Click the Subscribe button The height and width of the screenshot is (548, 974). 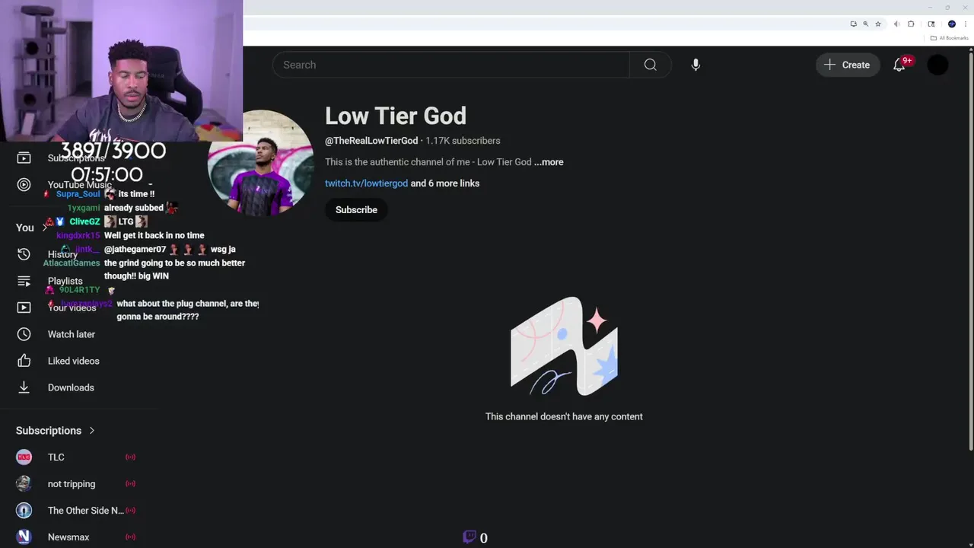click(x=356, y=210)
